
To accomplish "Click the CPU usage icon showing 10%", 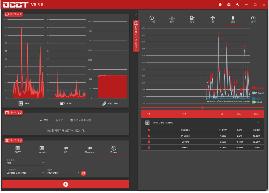I will click(x=21, y=104).
